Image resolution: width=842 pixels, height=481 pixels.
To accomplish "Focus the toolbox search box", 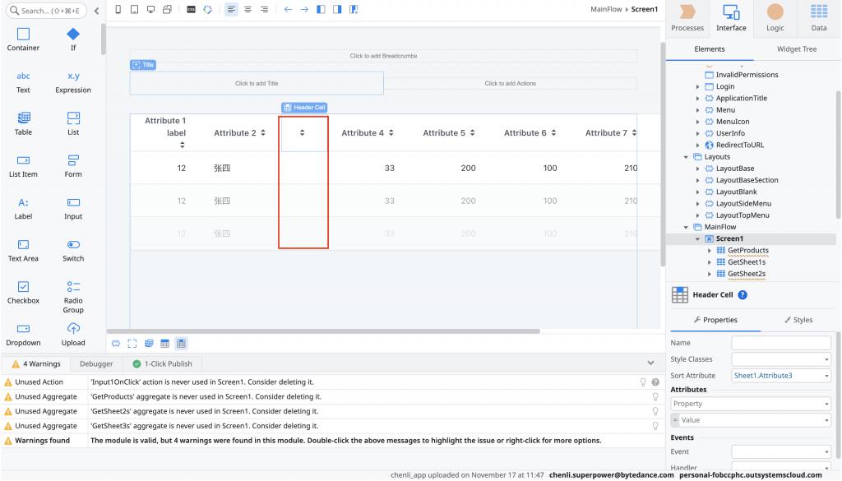I will coord(46,11).
